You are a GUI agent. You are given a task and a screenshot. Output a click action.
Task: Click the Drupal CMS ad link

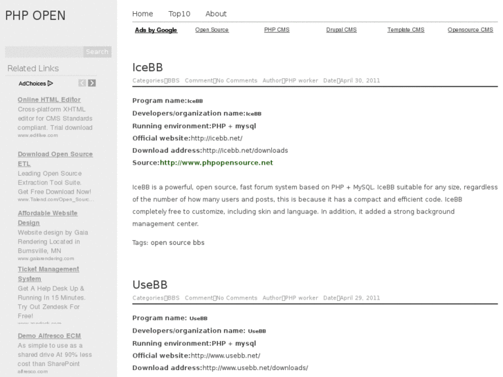341,30
